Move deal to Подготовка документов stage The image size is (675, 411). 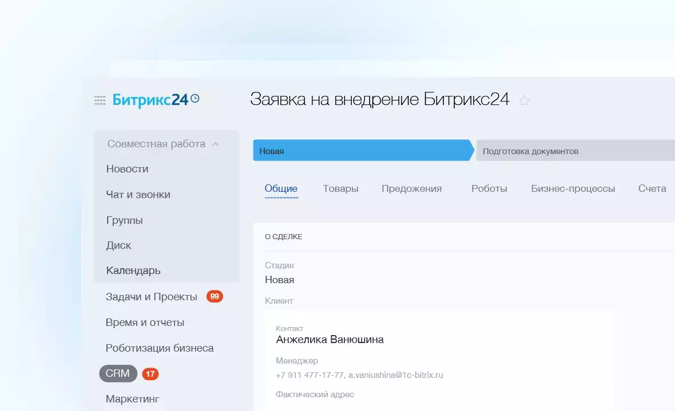click(575, 151)
